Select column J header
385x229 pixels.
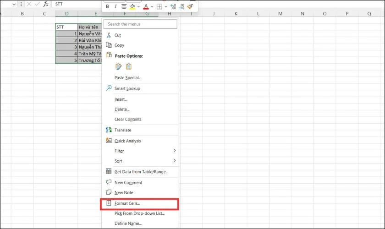214,14
